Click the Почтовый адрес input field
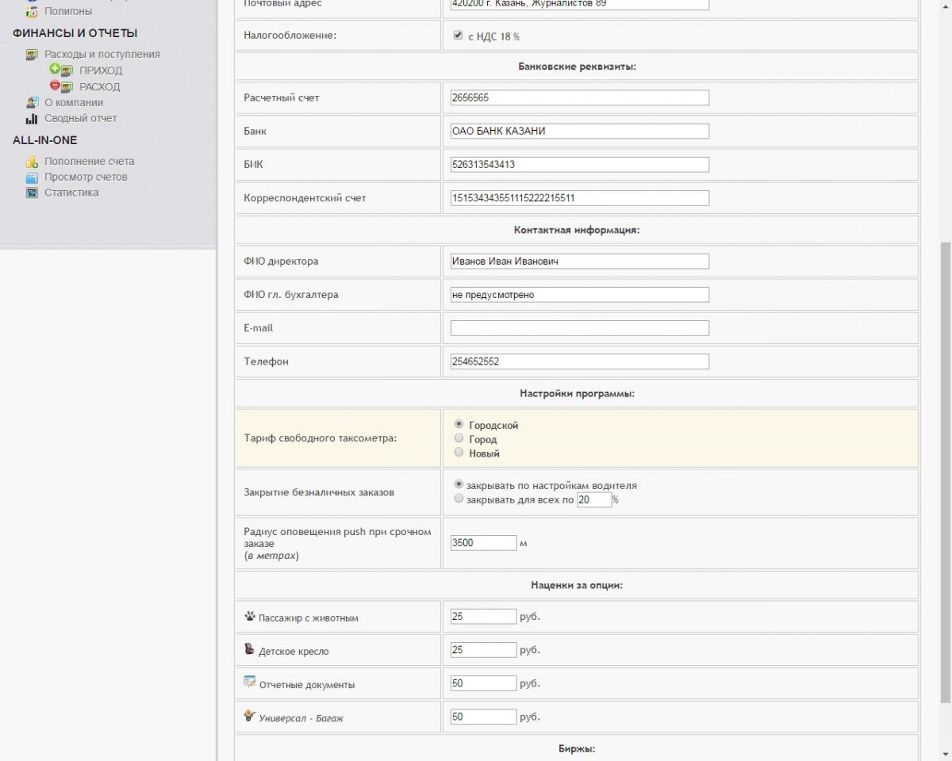The image size is (952, 761). (x=580, y=4)
